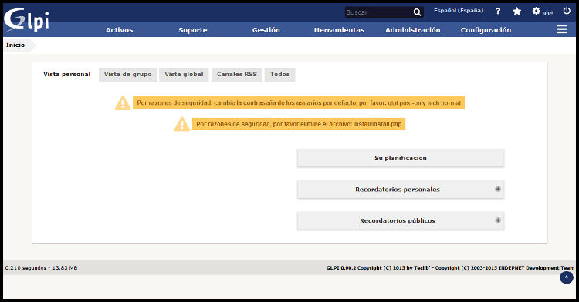Open the Herramientas menu
This screenshot has height=302, width=579.
pos(339,30)
